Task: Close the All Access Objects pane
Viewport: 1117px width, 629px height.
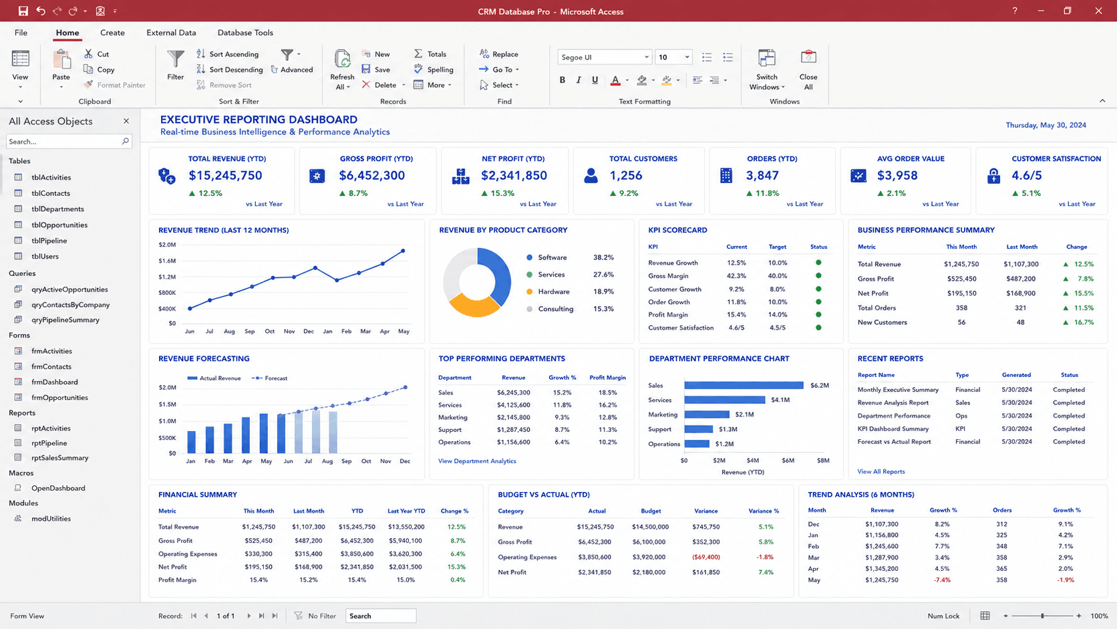Action: pos(126,121)
